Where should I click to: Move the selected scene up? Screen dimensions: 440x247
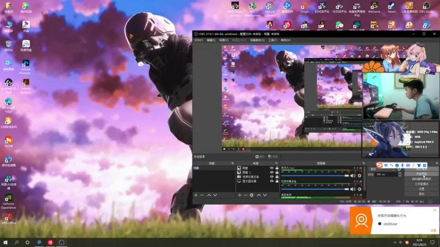click(x=209, y=195)
